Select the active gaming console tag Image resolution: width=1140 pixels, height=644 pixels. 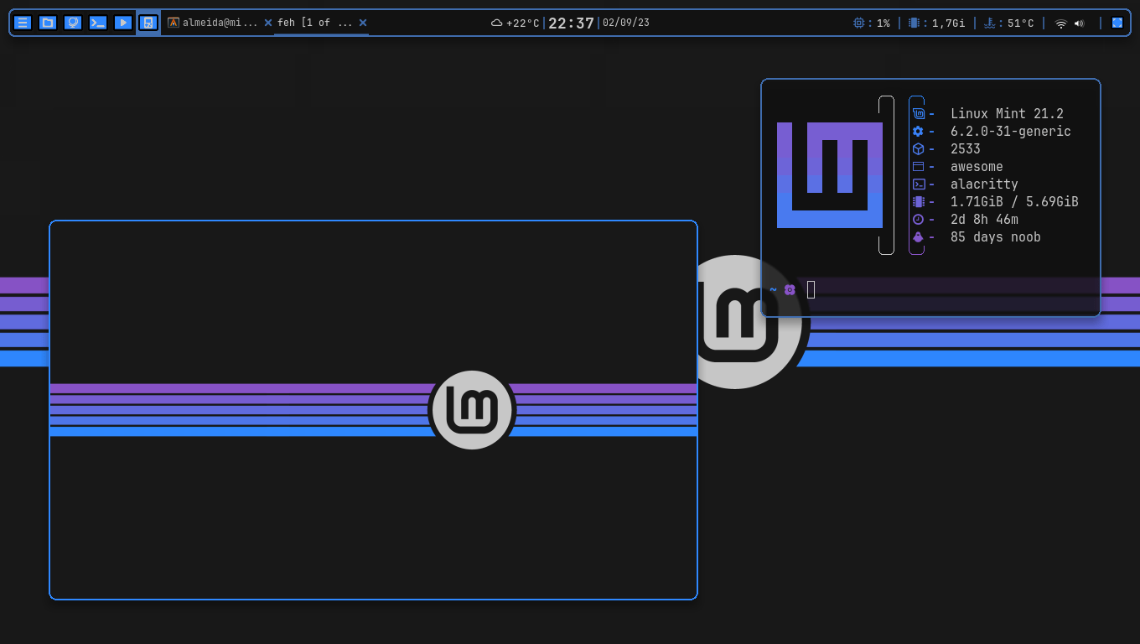(148, 23)
